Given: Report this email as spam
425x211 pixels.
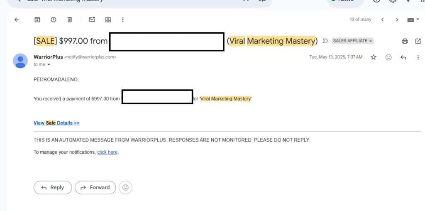Looking at the screenshot, I should (54, 20).
